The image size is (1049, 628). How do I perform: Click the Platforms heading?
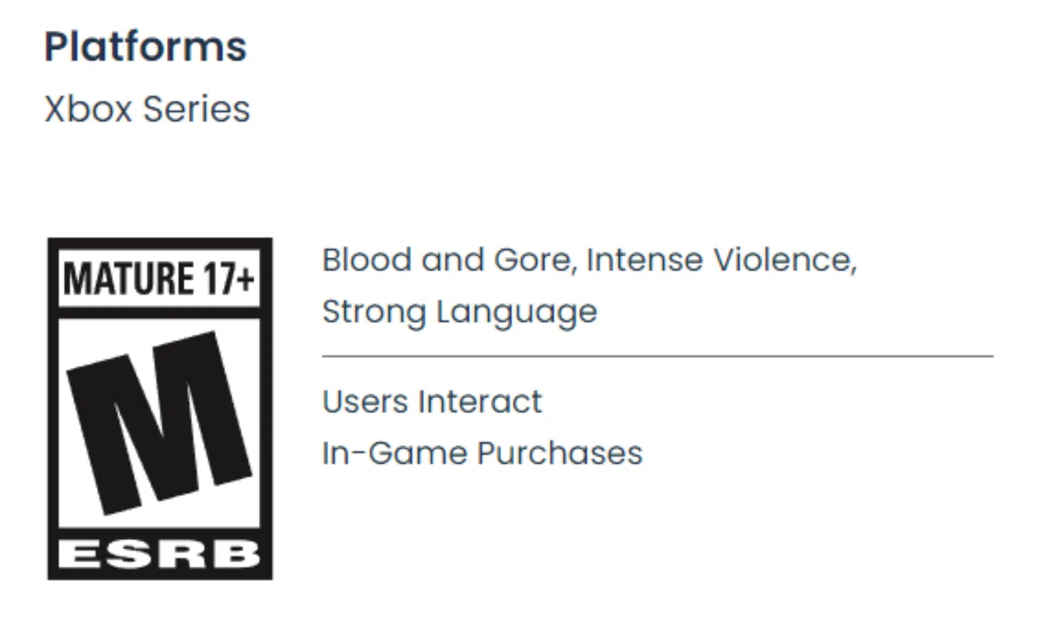(x=145, y=47)
